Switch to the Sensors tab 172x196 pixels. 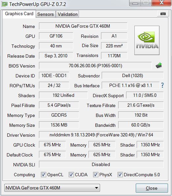(46, 14)
